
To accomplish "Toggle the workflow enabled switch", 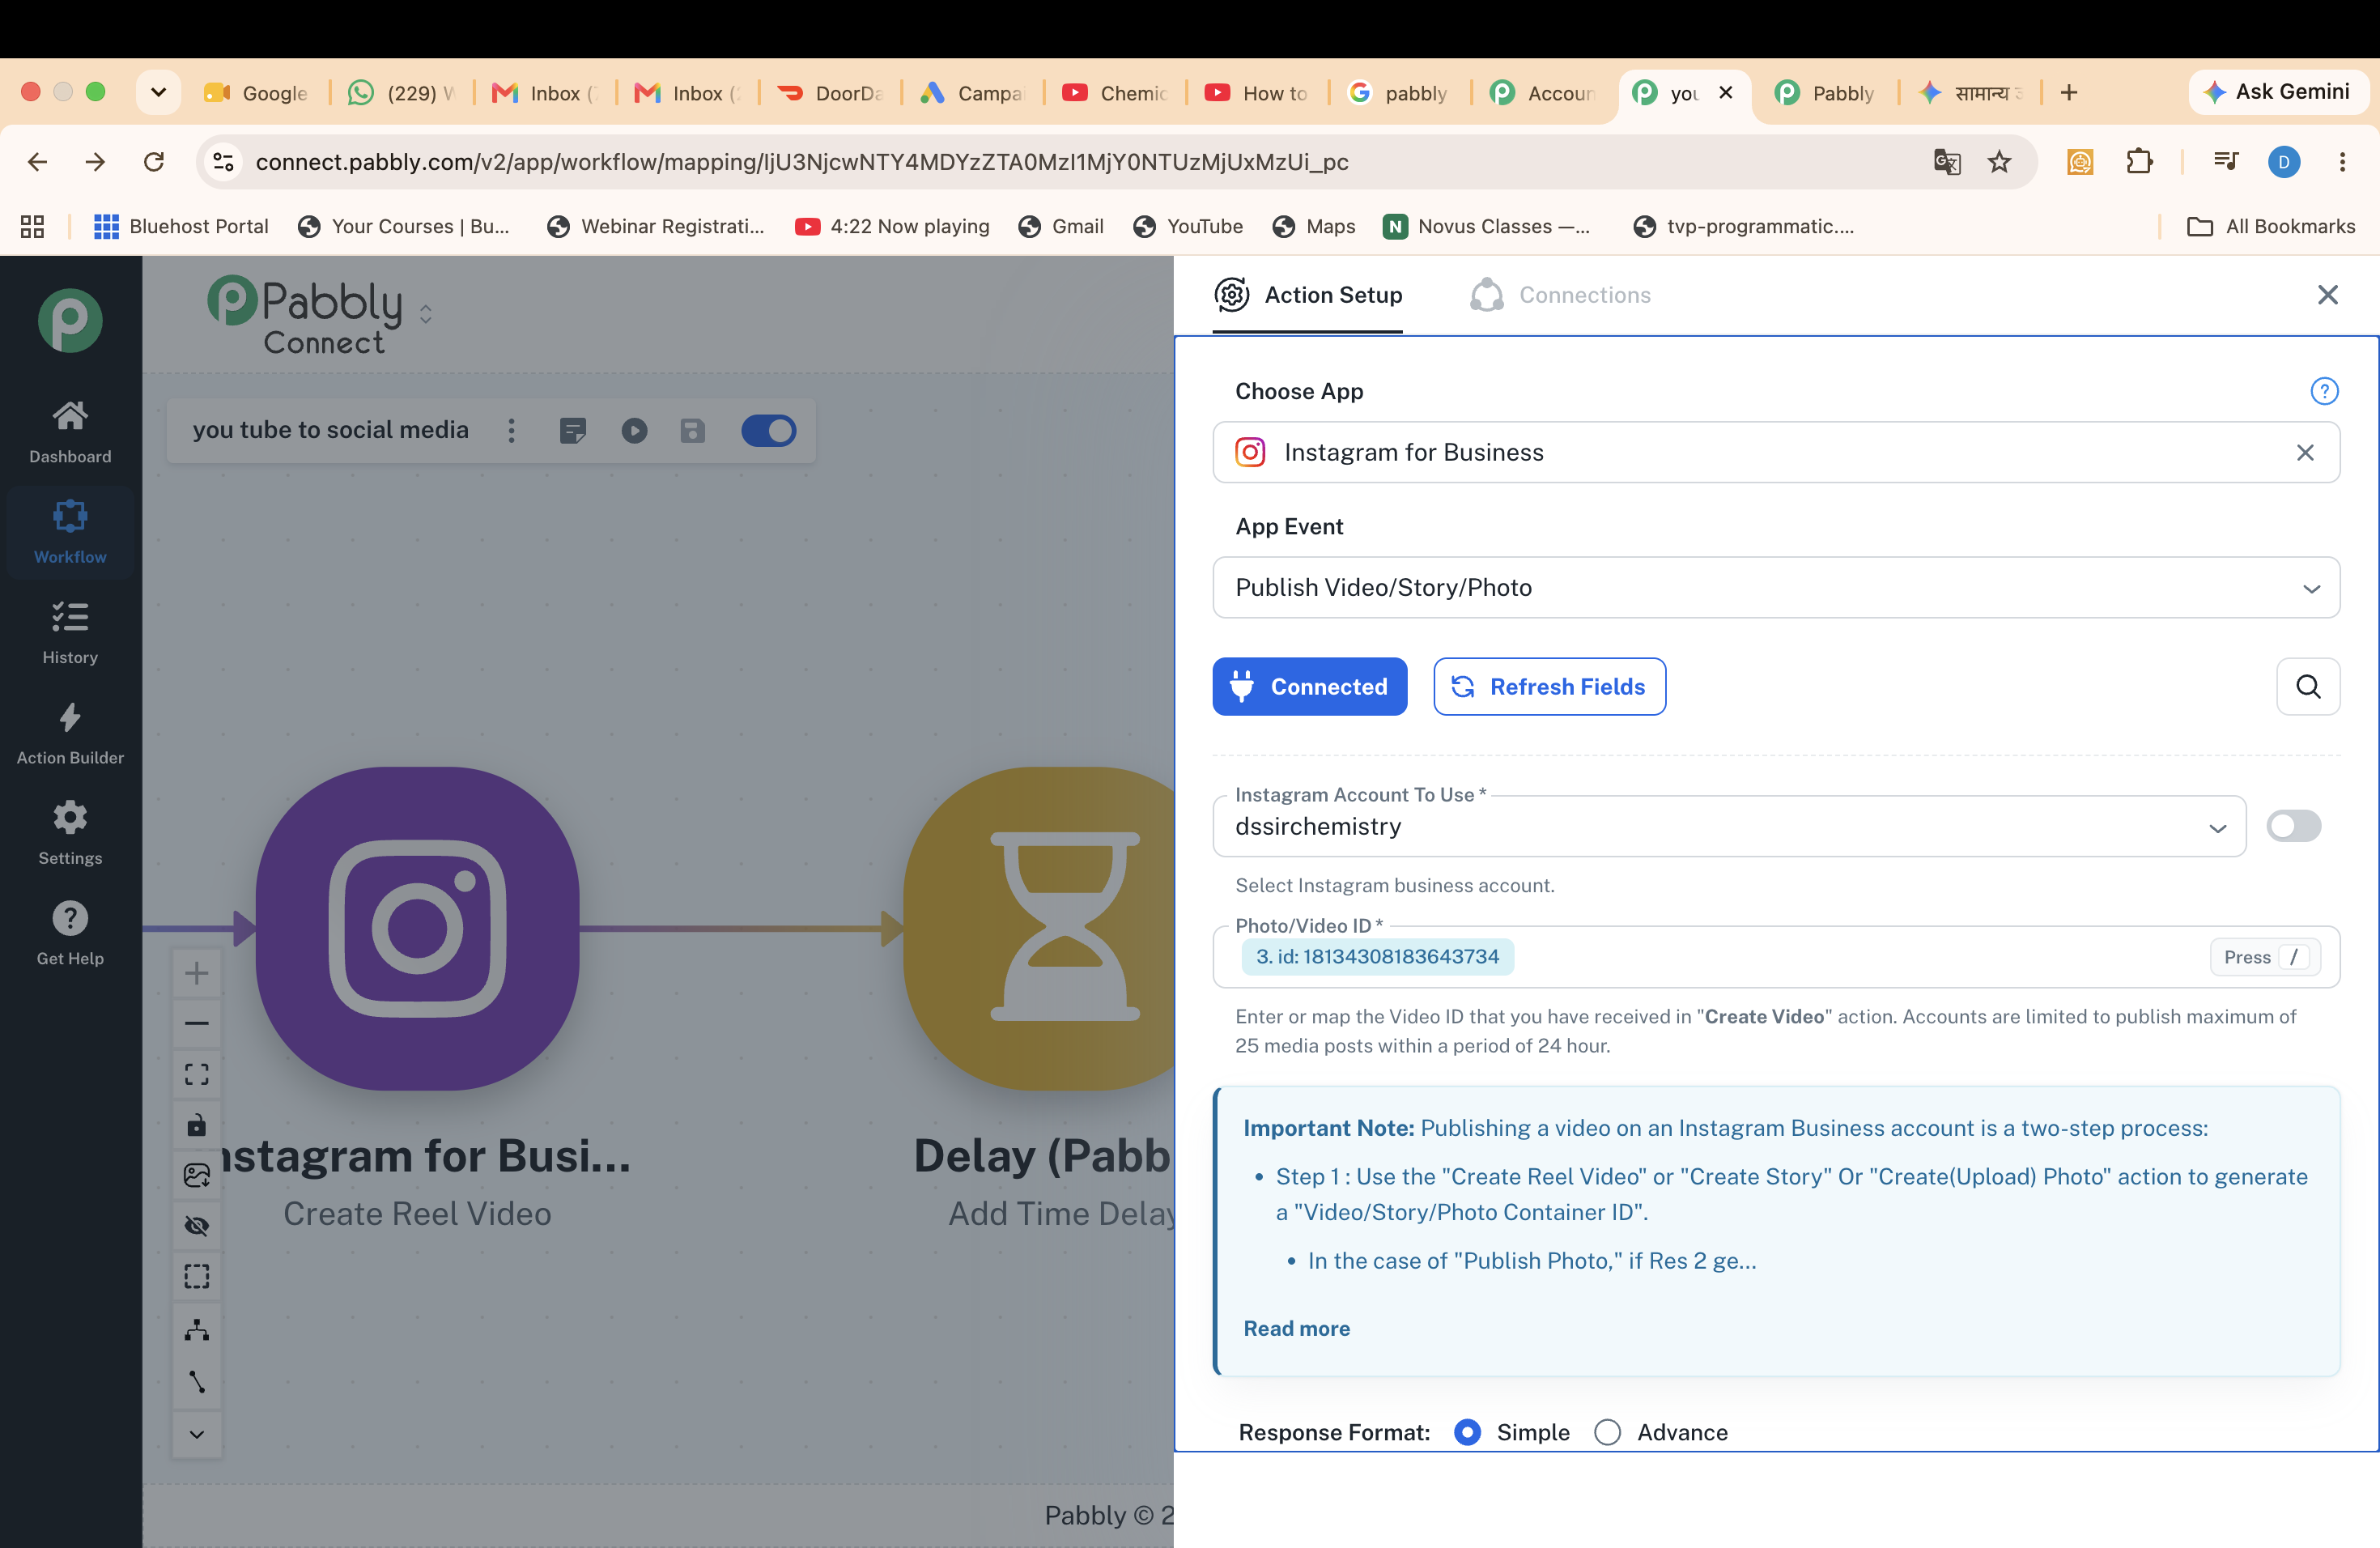I will (x=768, y=431).
